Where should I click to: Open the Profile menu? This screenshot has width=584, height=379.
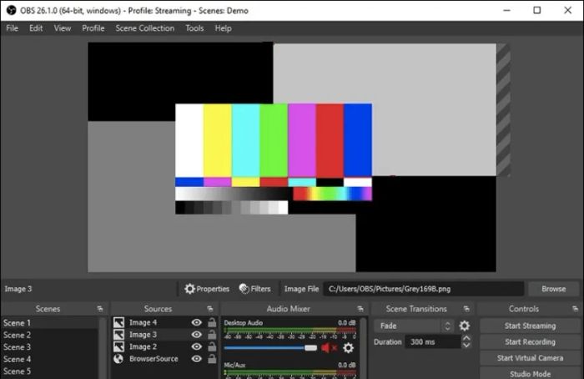(93, 28)
